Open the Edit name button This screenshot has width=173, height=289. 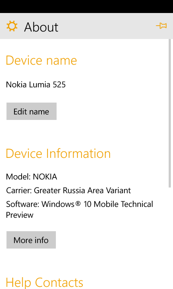pyautogui.click(x=31, y=111)
